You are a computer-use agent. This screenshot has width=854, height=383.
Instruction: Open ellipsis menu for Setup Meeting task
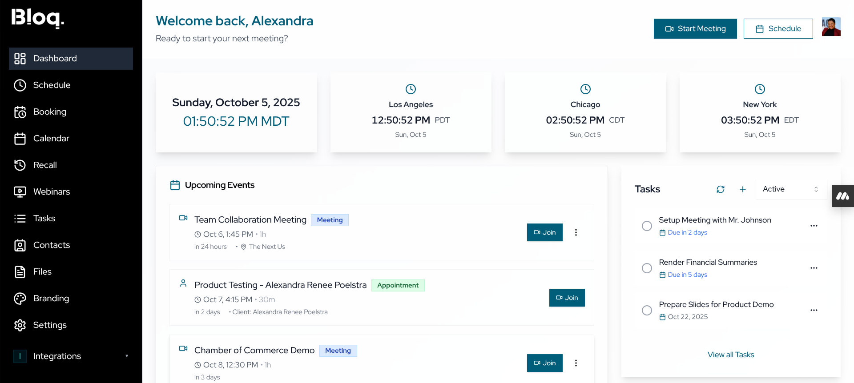[x=814, y=226]
